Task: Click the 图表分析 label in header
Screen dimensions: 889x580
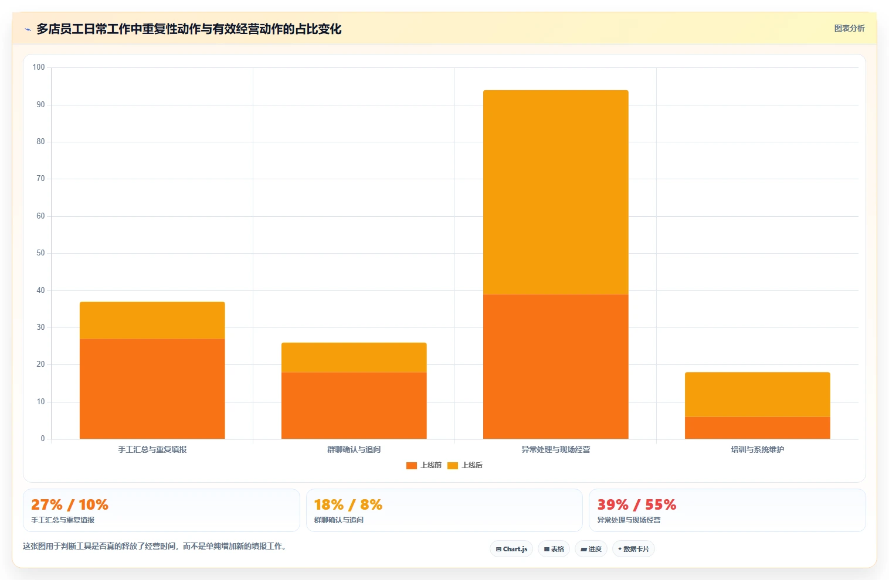Action: point(849,28)
